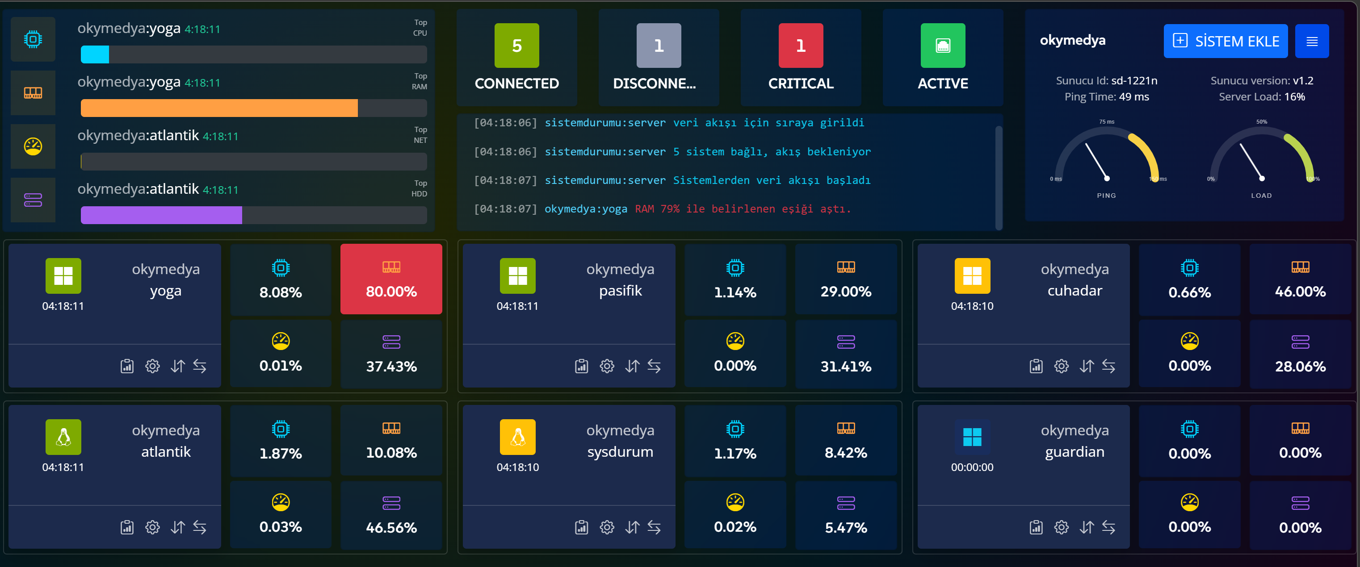Open the hamburger menu beside SİSTEM EKLE
This screenshot has width=1360, height=567.
coord(1311,41)
